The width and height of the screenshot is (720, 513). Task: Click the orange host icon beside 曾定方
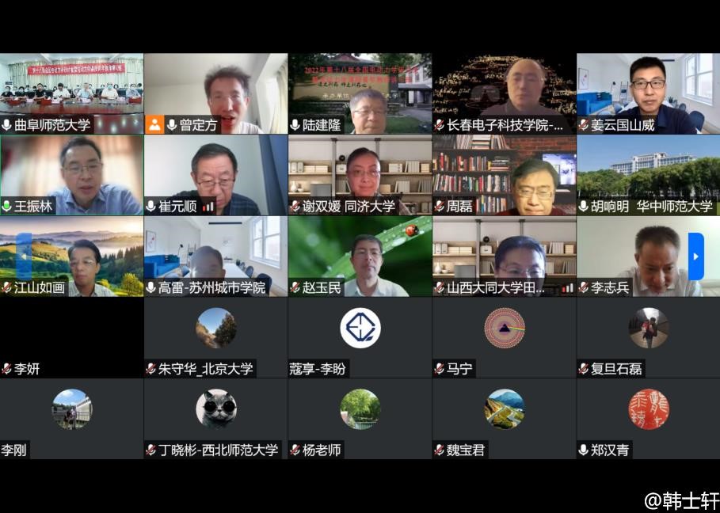[x=154, y=125]
